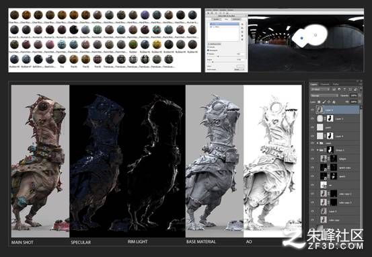Select the Rim Light render pass image
The image size is (372, 257).
156,161
